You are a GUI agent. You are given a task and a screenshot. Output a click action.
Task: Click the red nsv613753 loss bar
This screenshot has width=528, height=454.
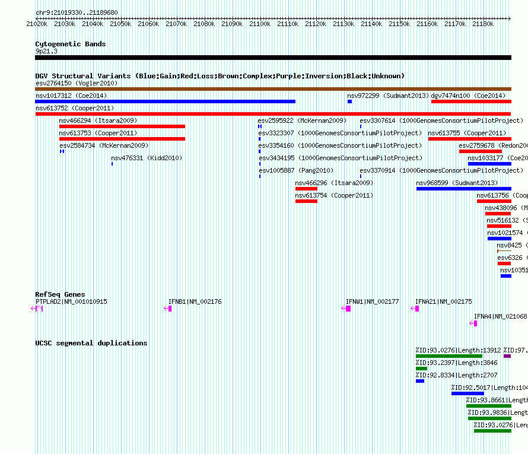point(122,139)
